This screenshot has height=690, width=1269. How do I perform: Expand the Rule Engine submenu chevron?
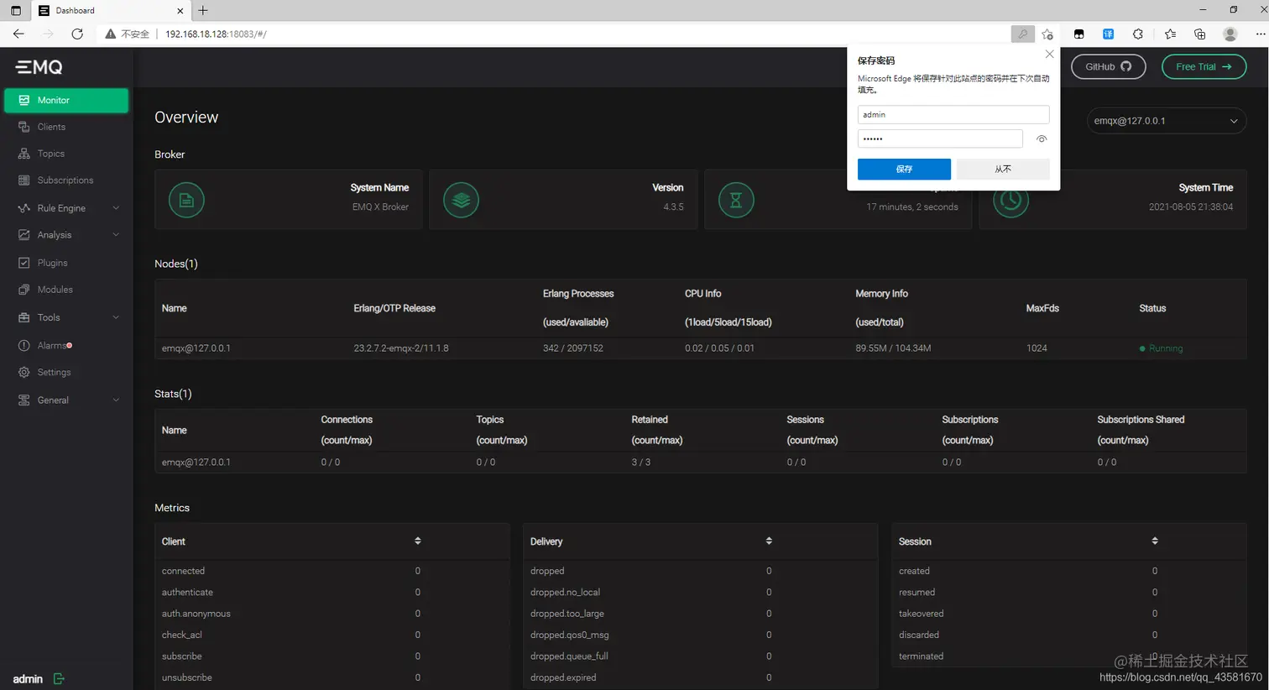[x=116, y=208]
